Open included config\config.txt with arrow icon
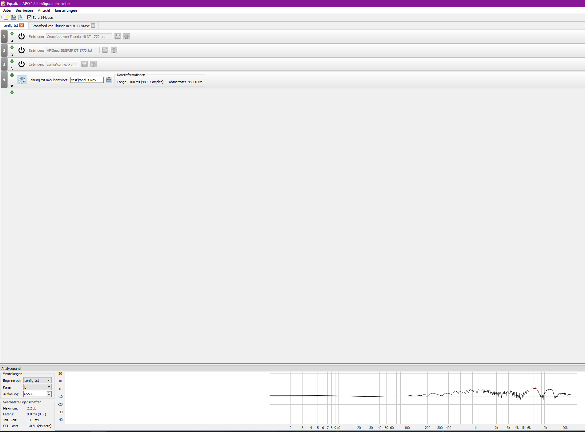 click(93, 64)
